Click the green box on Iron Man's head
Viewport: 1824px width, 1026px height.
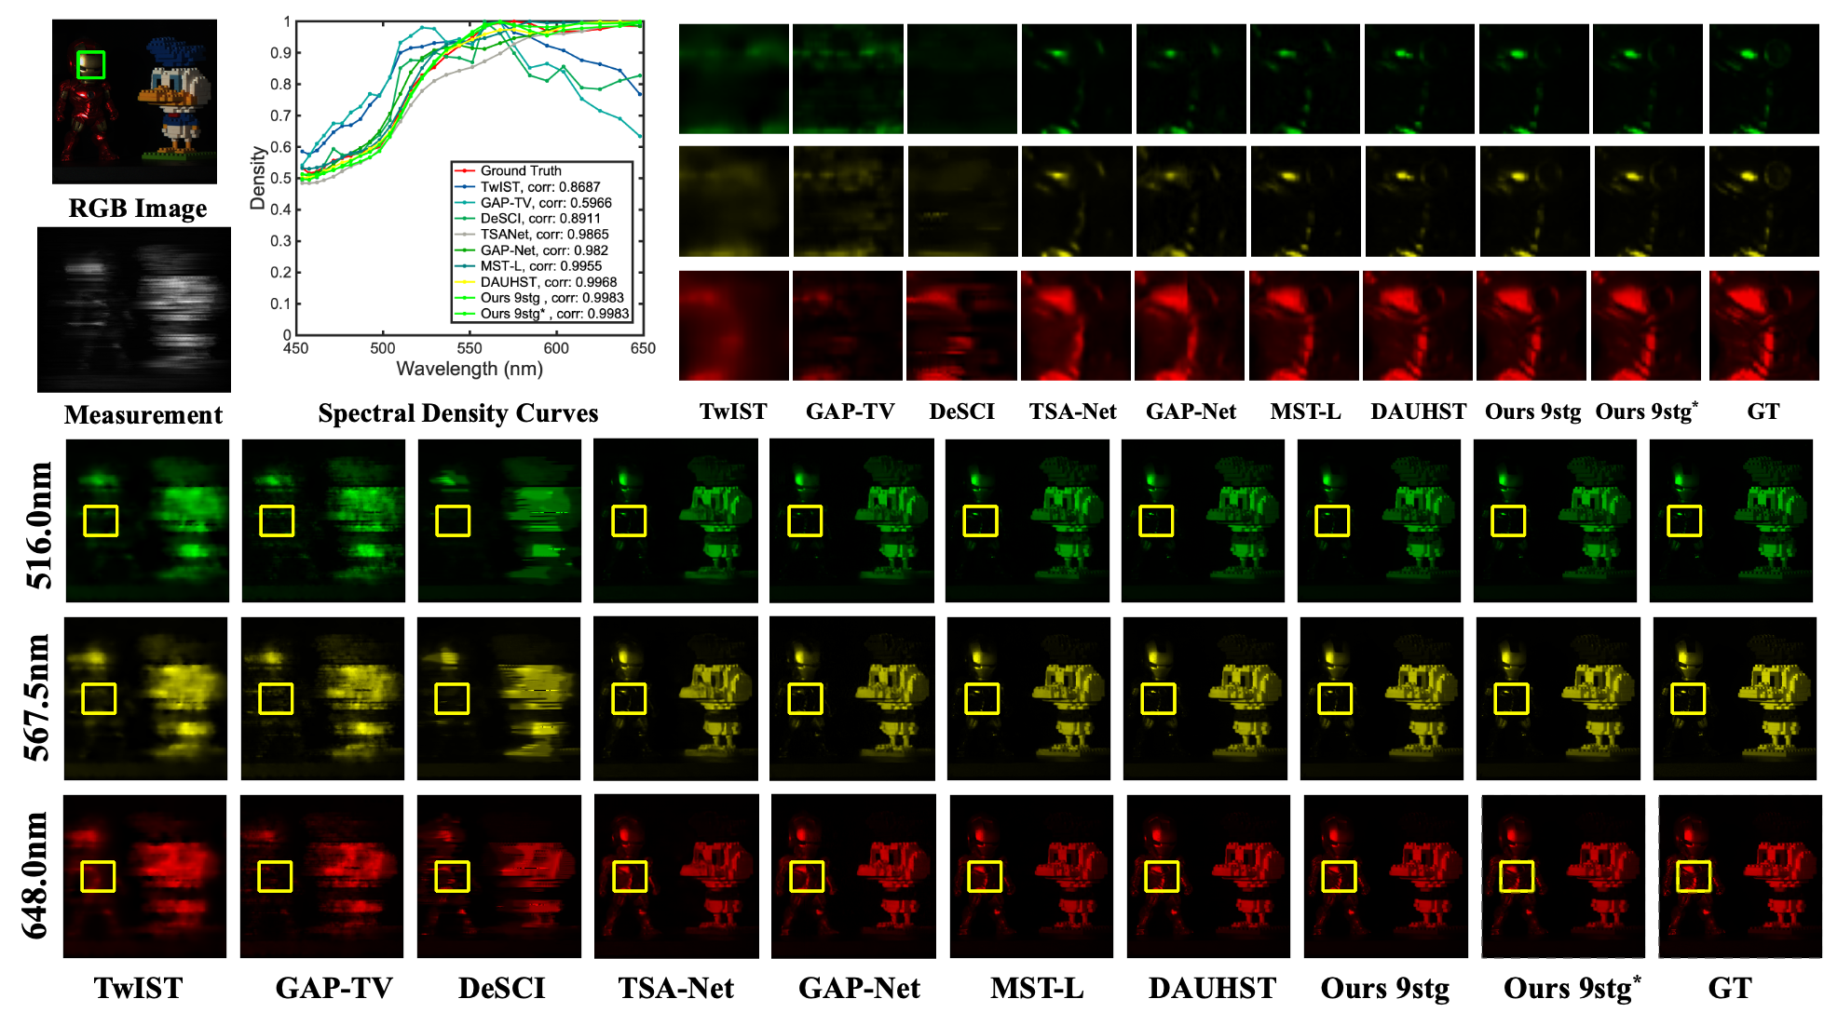[90, 64]
